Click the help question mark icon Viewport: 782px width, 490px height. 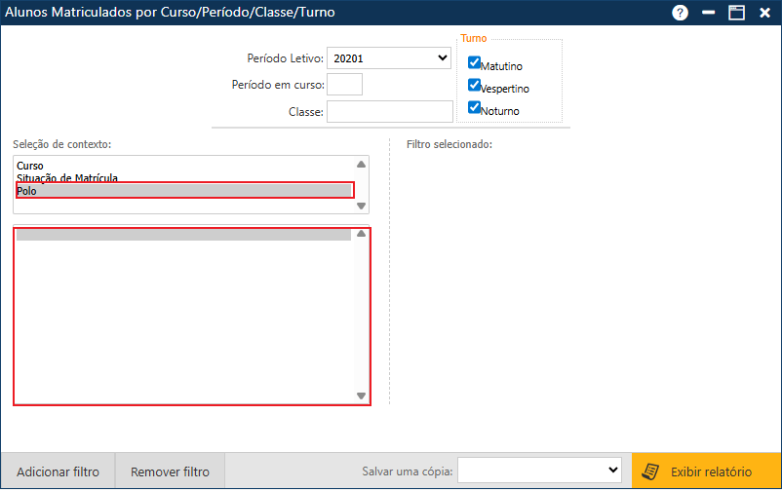pyautogui.click(x=680, y=13)
